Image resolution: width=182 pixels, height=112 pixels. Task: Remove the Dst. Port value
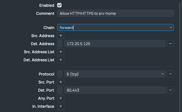click(170, 90)
